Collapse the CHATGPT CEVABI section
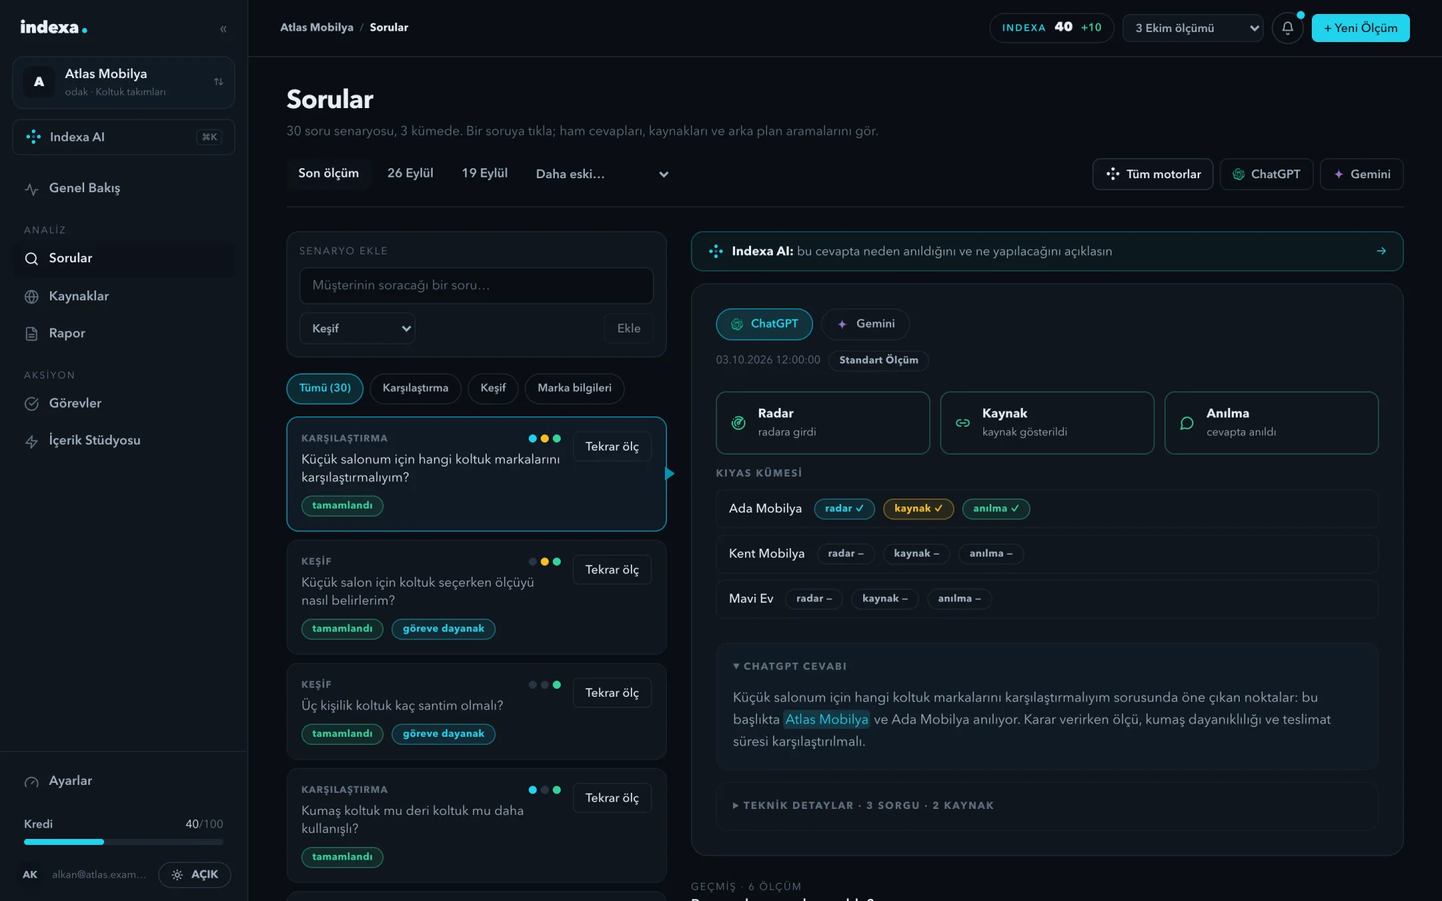 pos(790,666)
